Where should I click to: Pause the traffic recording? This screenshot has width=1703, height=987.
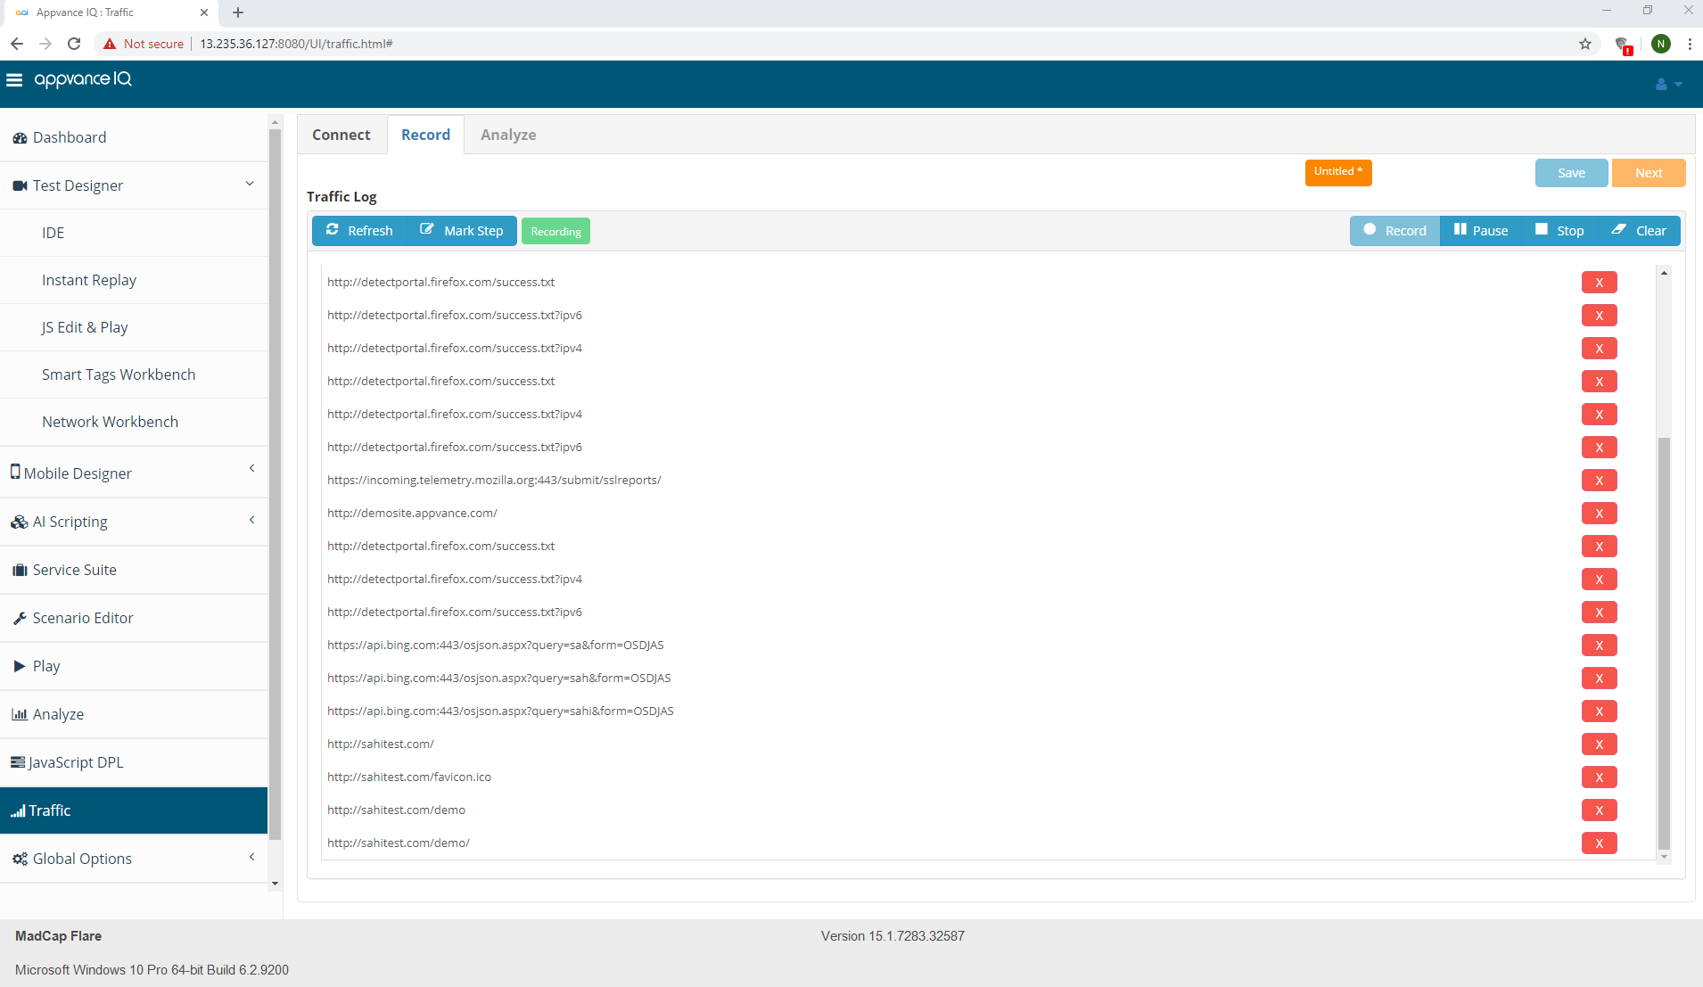pyautogui.click(x=1481, y=230)
